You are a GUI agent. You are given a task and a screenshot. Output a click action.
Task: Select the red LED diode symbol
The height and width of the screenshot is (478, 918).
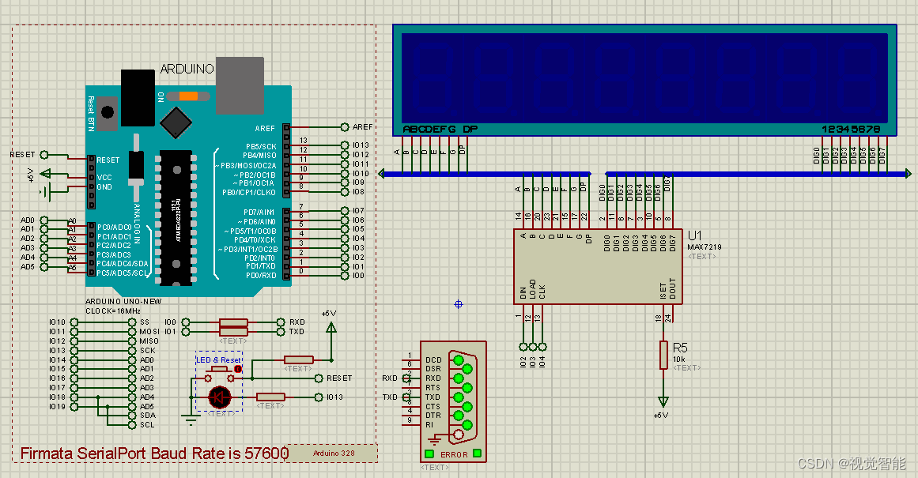pyautogui.click(x=220, y=397)
